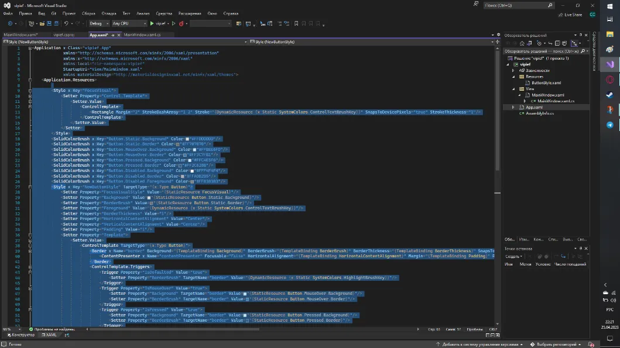Open a file with the folder icon
Image resolution: width=620 pixels, height=348 pixels.
pos(42,24)
